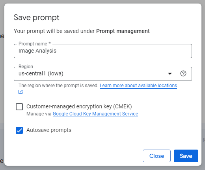The image size is (205, 170).
Task: Enable the Customer-managed encryption key checkbox
Action: pyautogui.click(x=19, y=107)
